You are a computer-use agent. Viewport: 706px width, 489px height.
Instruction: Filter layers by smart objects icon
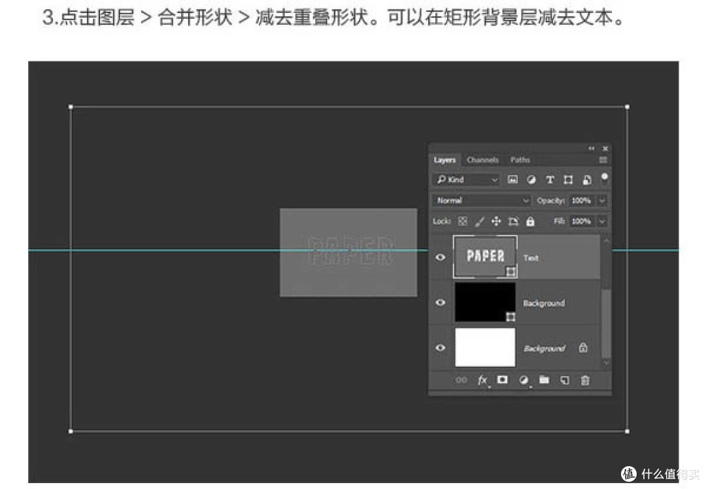(586, 180)
